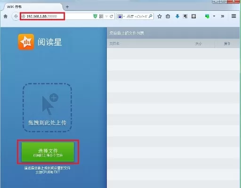Open the bookmarks list icon

tap(168, 16)
